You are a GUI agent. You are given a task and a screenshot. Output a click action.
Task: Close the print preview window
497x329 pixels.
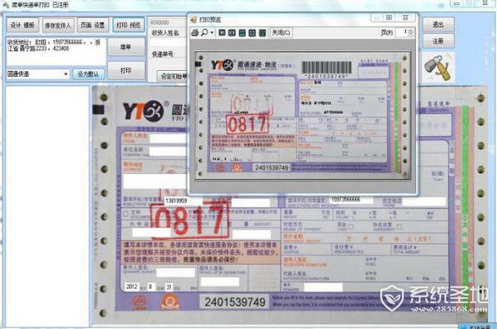[405, 17]
